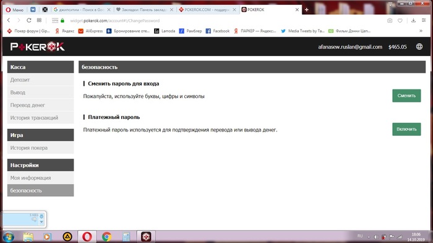The image size is (433, 243).
Task: Switch to the джипситим Google search tab
Action: pyautogui.click(x=82, y=10)
